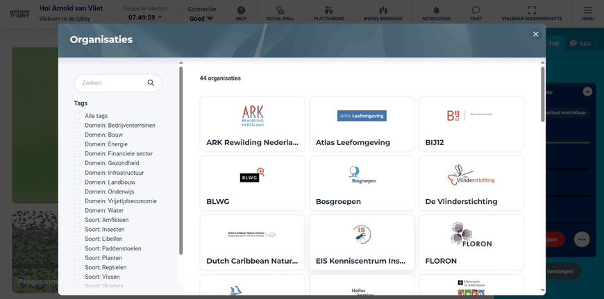Open De Vlinderstichting card

pyautogui.click(x=471, y=183)
